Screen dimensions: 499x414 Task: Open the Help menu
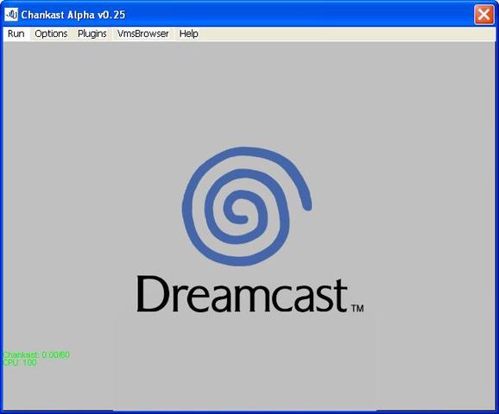click(189, 34)
